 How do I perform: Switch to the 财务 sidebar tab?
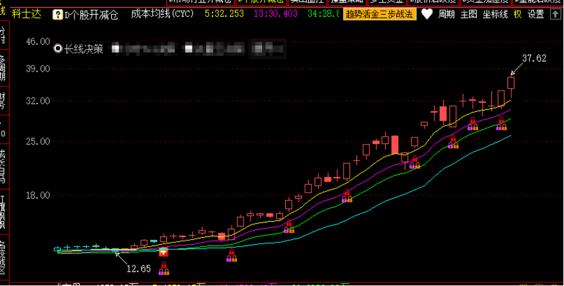3,101
